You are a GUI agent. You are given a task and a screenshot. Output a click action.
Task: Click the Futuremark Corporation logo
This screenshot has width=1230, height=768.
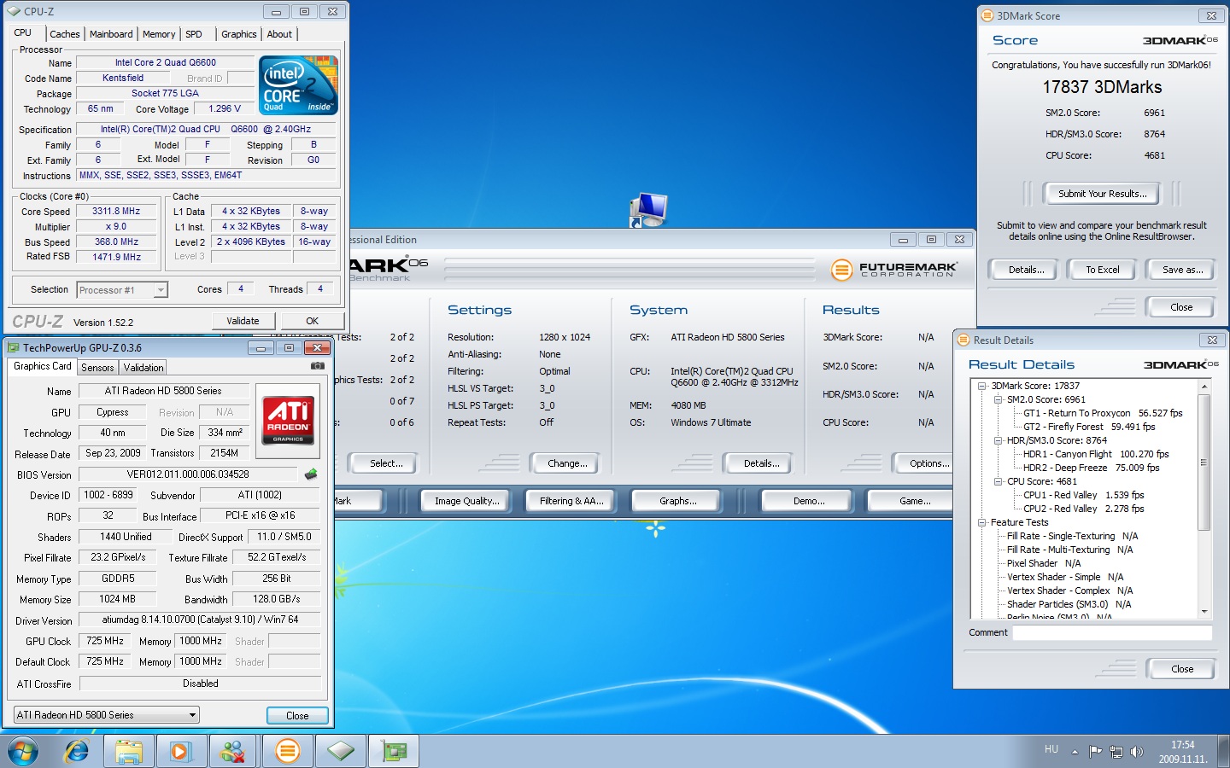tap(894, 270)
